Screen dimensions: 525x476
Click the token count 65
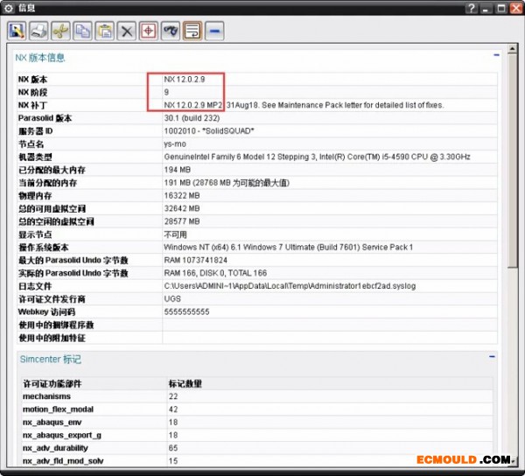coord(173,448)
